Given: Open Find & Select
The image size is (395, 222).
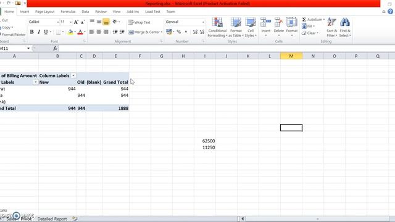Looking at the screenshot, I should coord(345,28).
